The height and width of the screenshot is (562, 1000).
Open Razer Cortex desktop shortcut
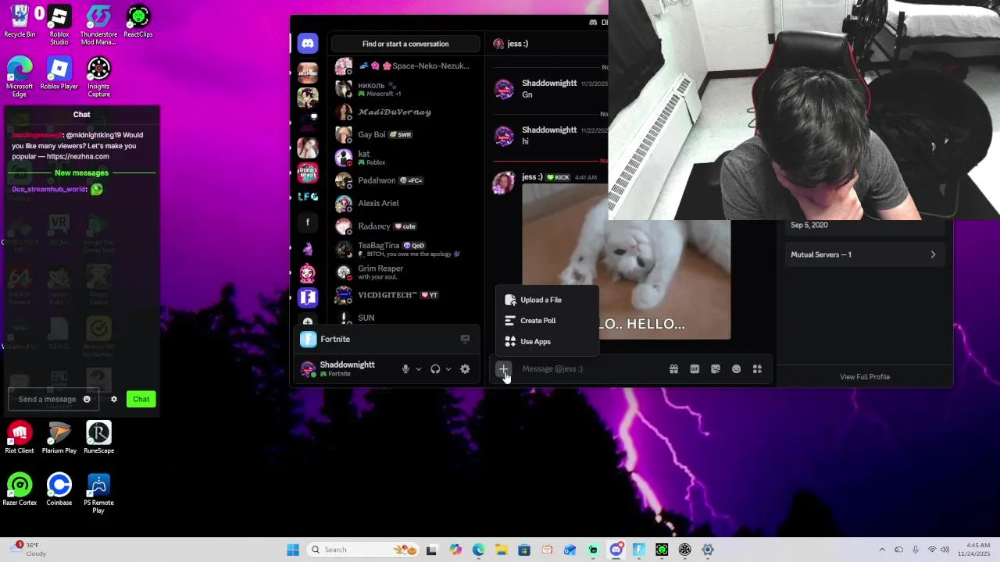coord(20,490)
